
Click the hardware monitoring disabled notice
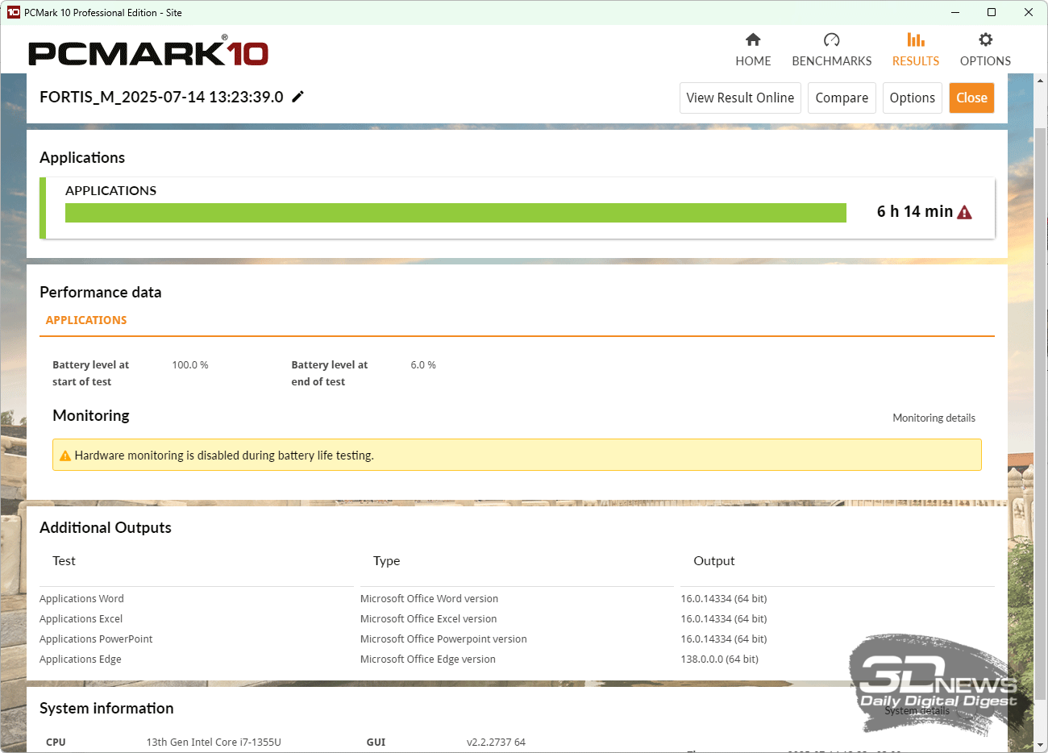click(x=517, y=455)
